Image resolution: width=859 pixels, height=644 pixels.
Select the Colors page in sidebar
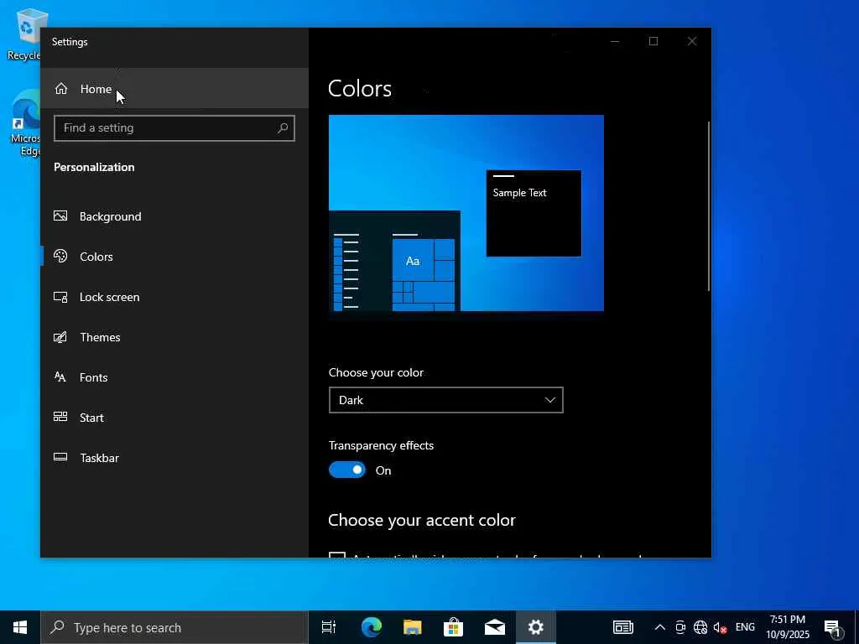tap(174, 257)
